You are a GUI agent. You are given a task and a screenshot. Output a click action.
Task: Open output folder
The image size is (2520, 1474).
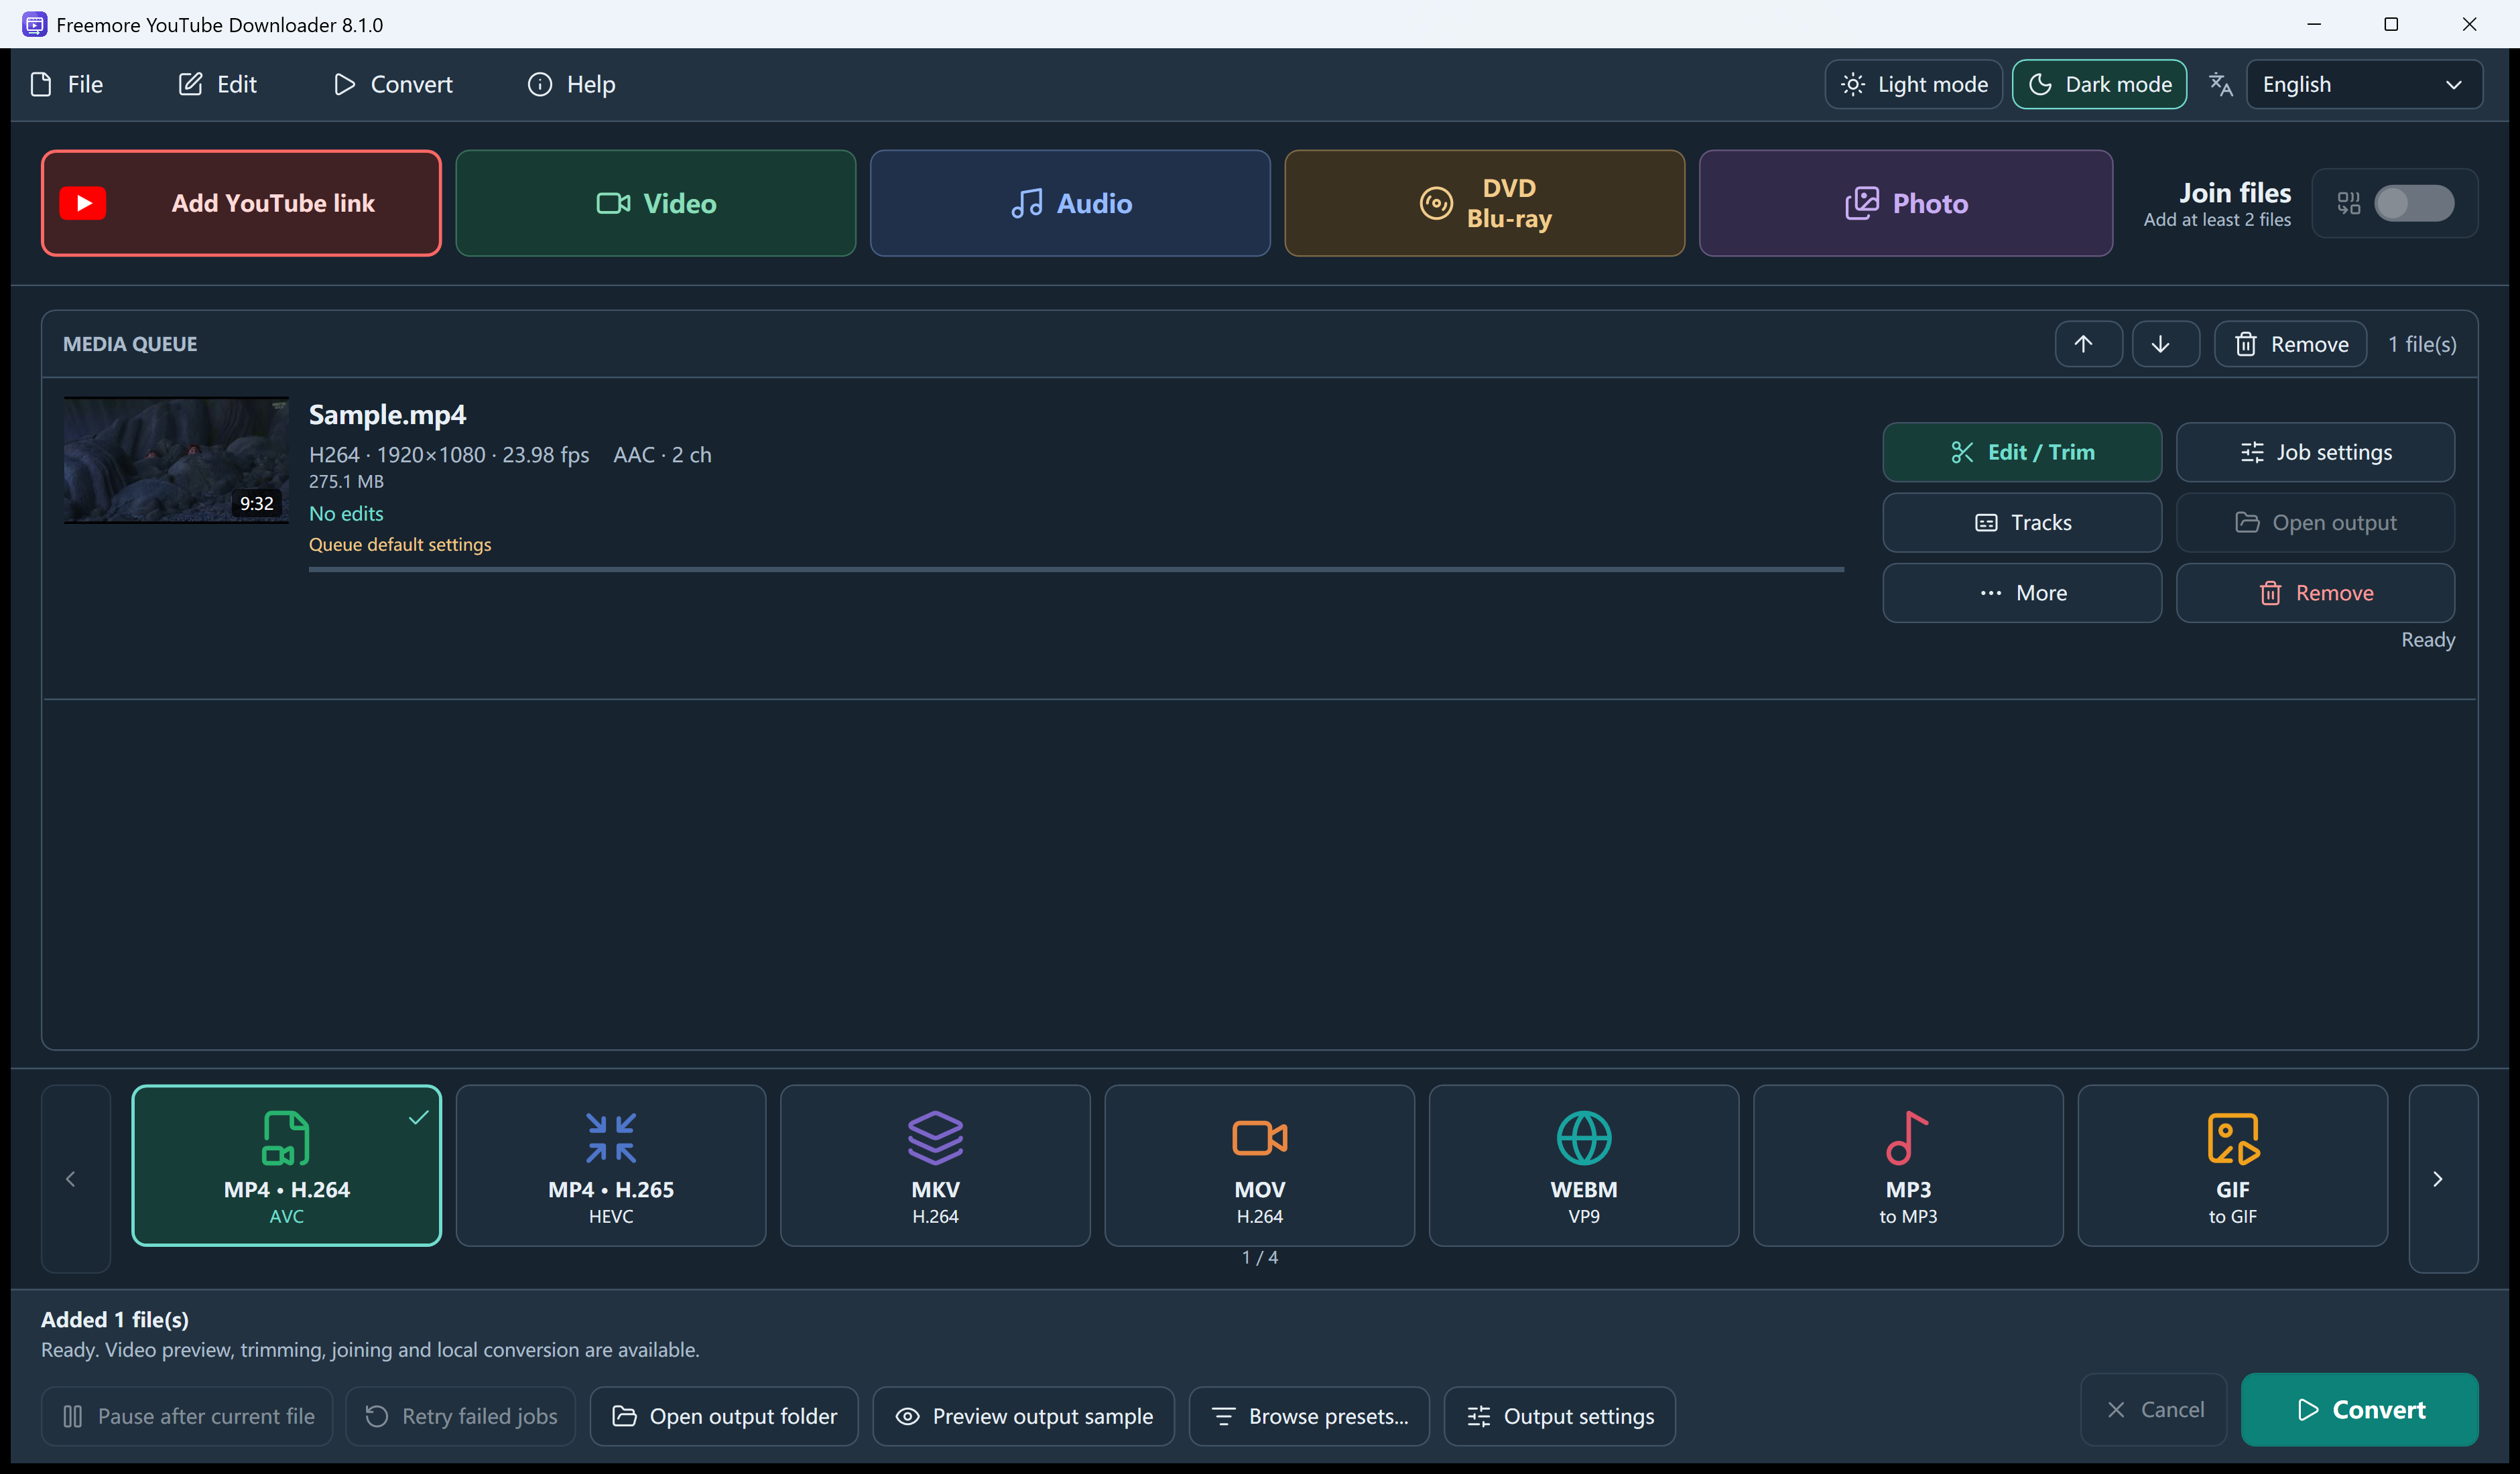pyautogui.click(x=724, y=1416)
